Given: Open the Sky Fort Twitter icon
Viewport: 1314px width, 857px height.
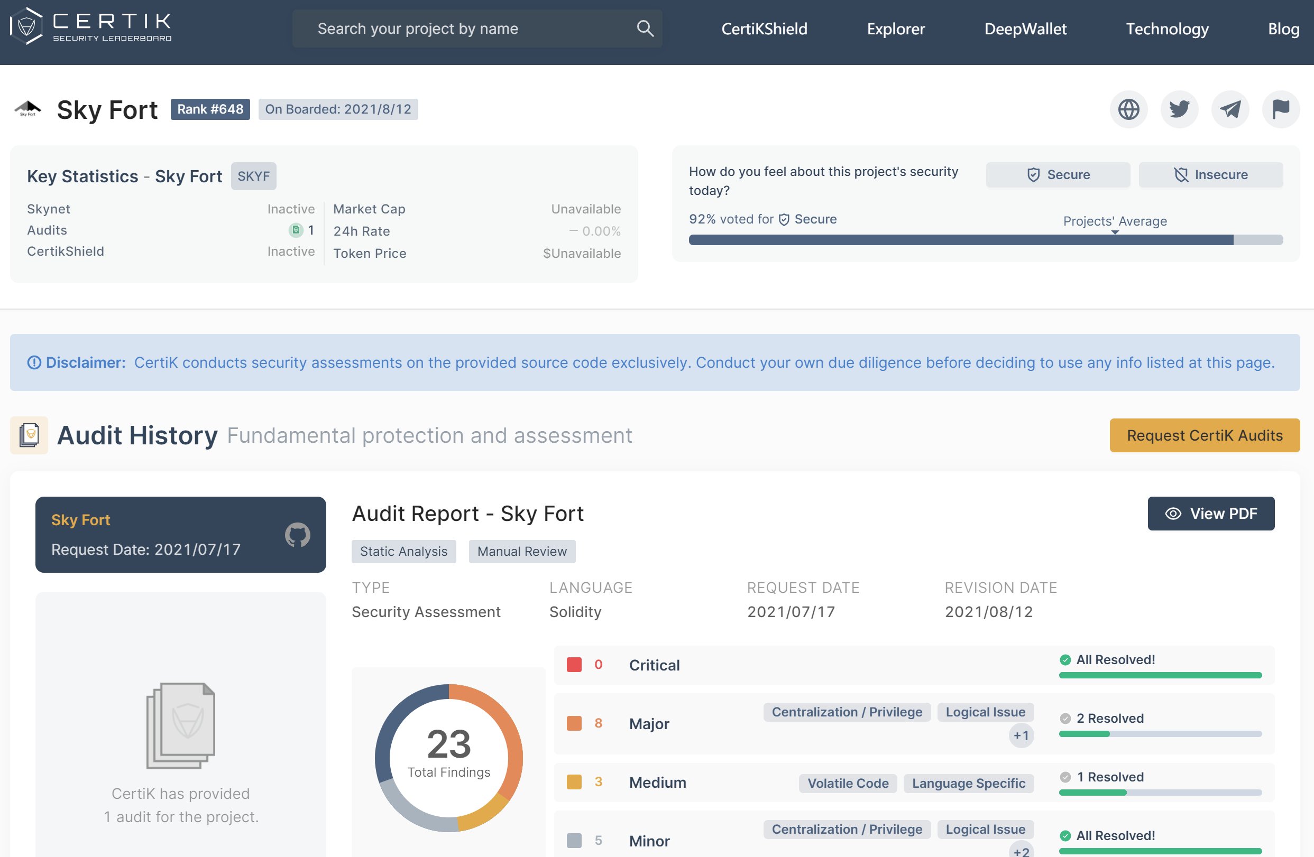Looking at the screenshot, I should click(1179, 109).
